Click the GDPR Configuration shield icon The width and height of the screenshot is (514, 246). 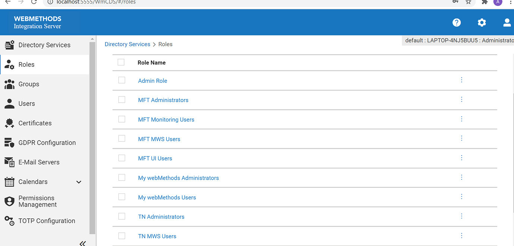click(9, 143)
